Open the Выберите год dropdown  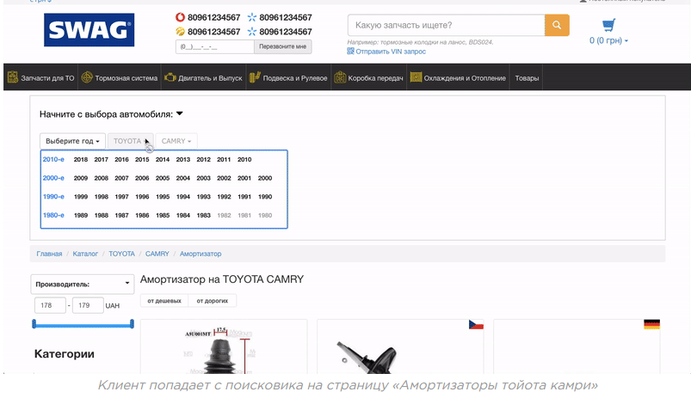click(x=72, y=141)
